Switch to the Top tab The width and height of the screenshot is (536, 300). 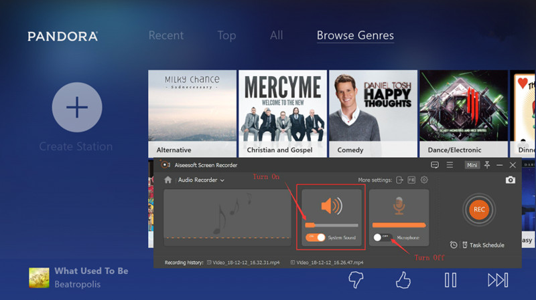pos(226,35)
